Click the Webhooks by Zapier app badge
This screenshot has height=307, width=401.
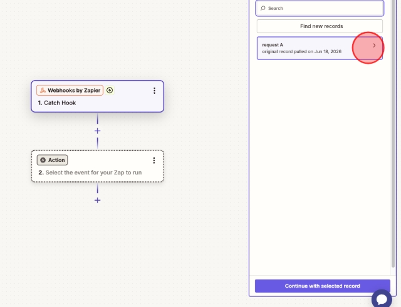(70, 90)
